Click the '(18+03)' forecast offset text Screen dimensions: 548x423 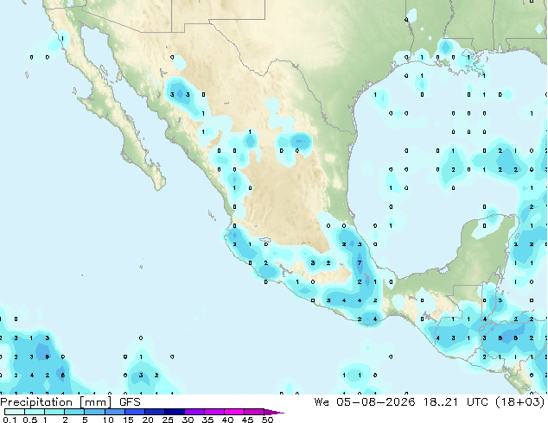click(520, 401)
